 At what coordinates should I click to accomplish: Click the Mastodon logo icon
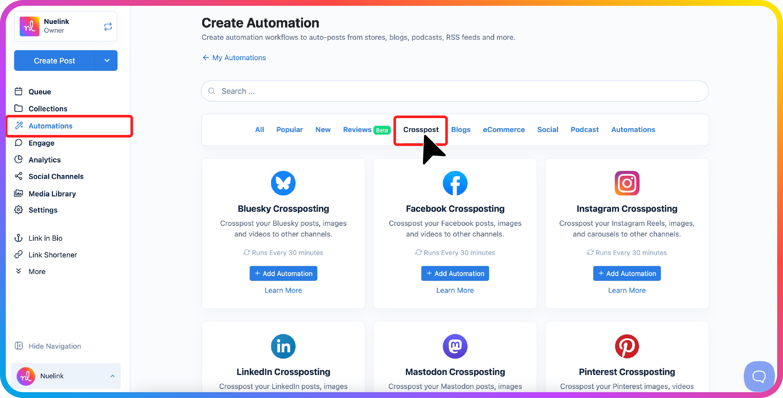[455, 346]
